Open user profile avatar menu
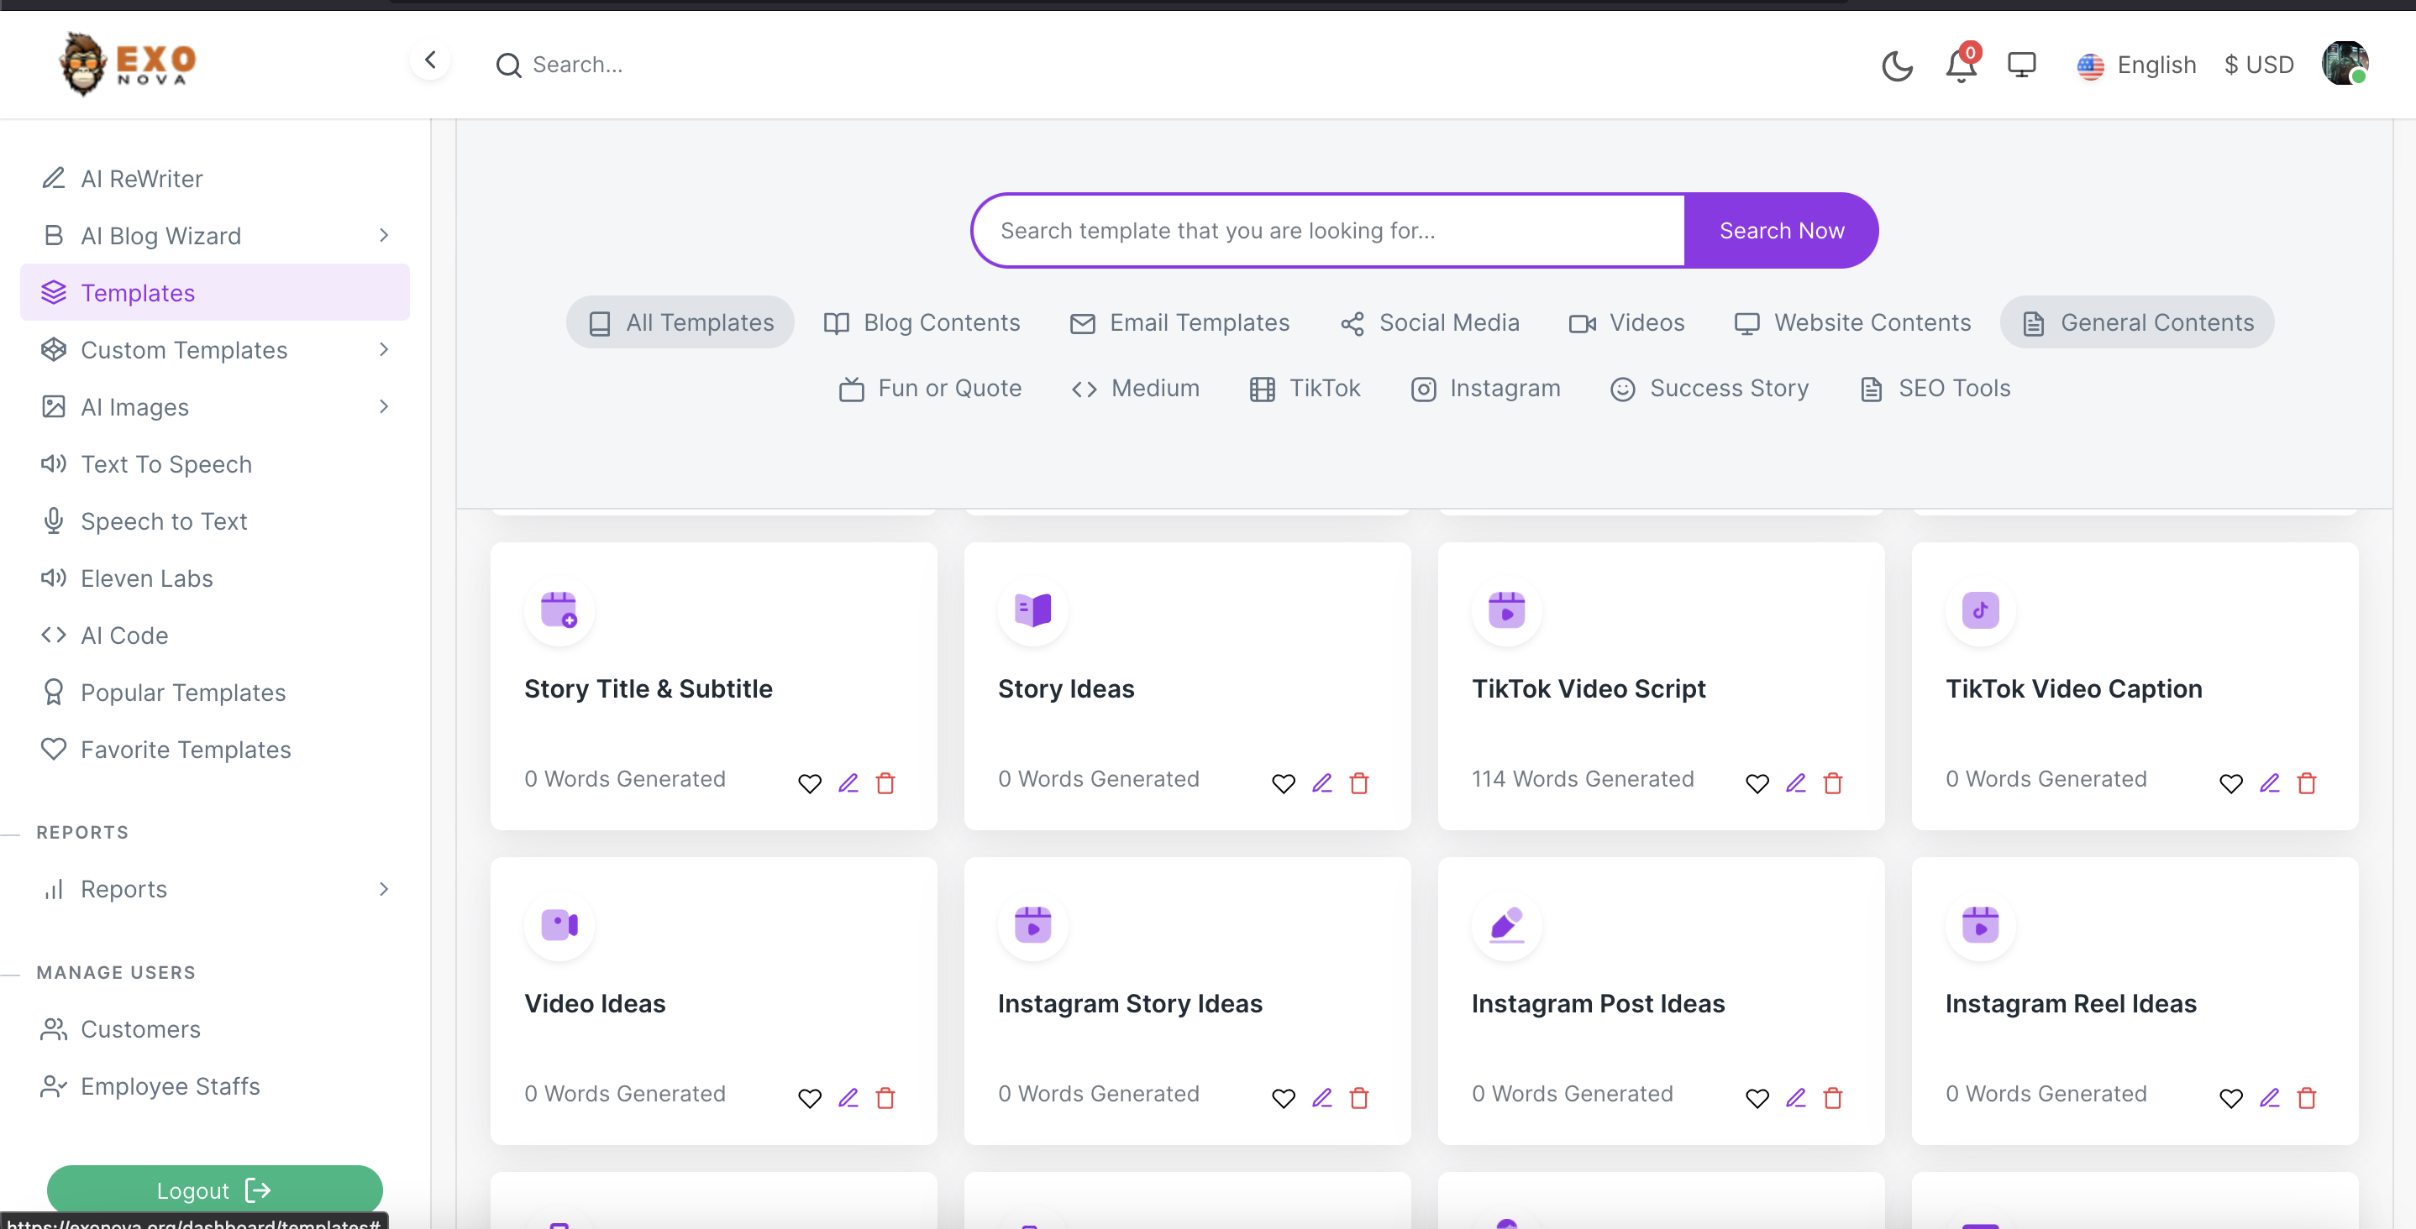Screen dimensions: 2416x1229 [2344, 64]
